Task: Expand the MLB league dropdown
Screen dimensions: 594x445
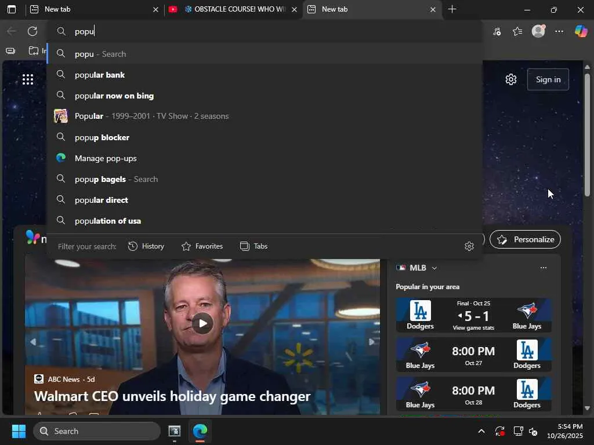Action: pos(434,268)
